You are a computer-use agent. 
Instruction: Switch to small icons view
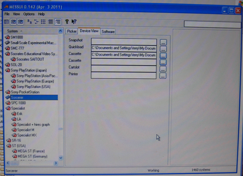(x=36, y=22)
